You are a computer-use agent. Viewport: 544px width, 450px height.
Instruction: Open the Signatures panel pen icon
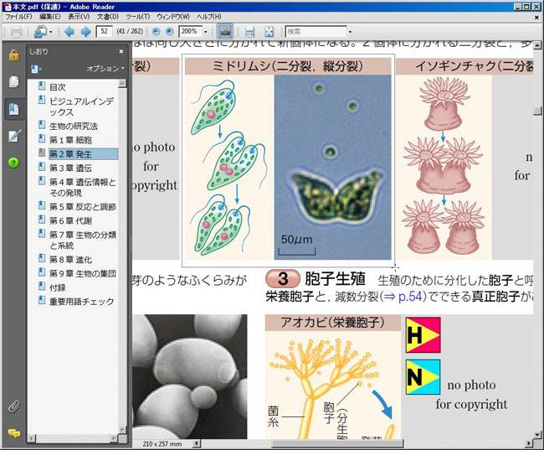pyautogui.click(x=14, y=136)
